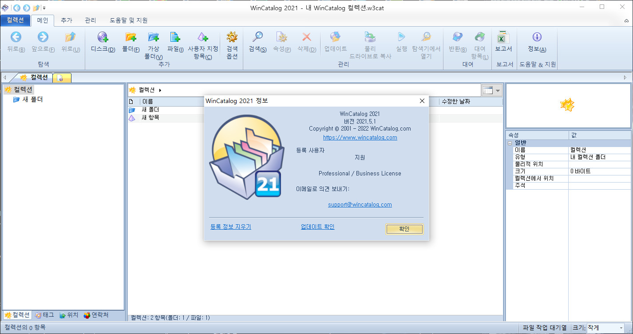Screen dimensions: 633x334
Task: Click 업데이트 확인 link
Action: [317, 227]
